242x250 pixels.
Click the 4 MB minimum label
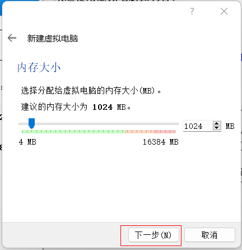tap(27, 142)
